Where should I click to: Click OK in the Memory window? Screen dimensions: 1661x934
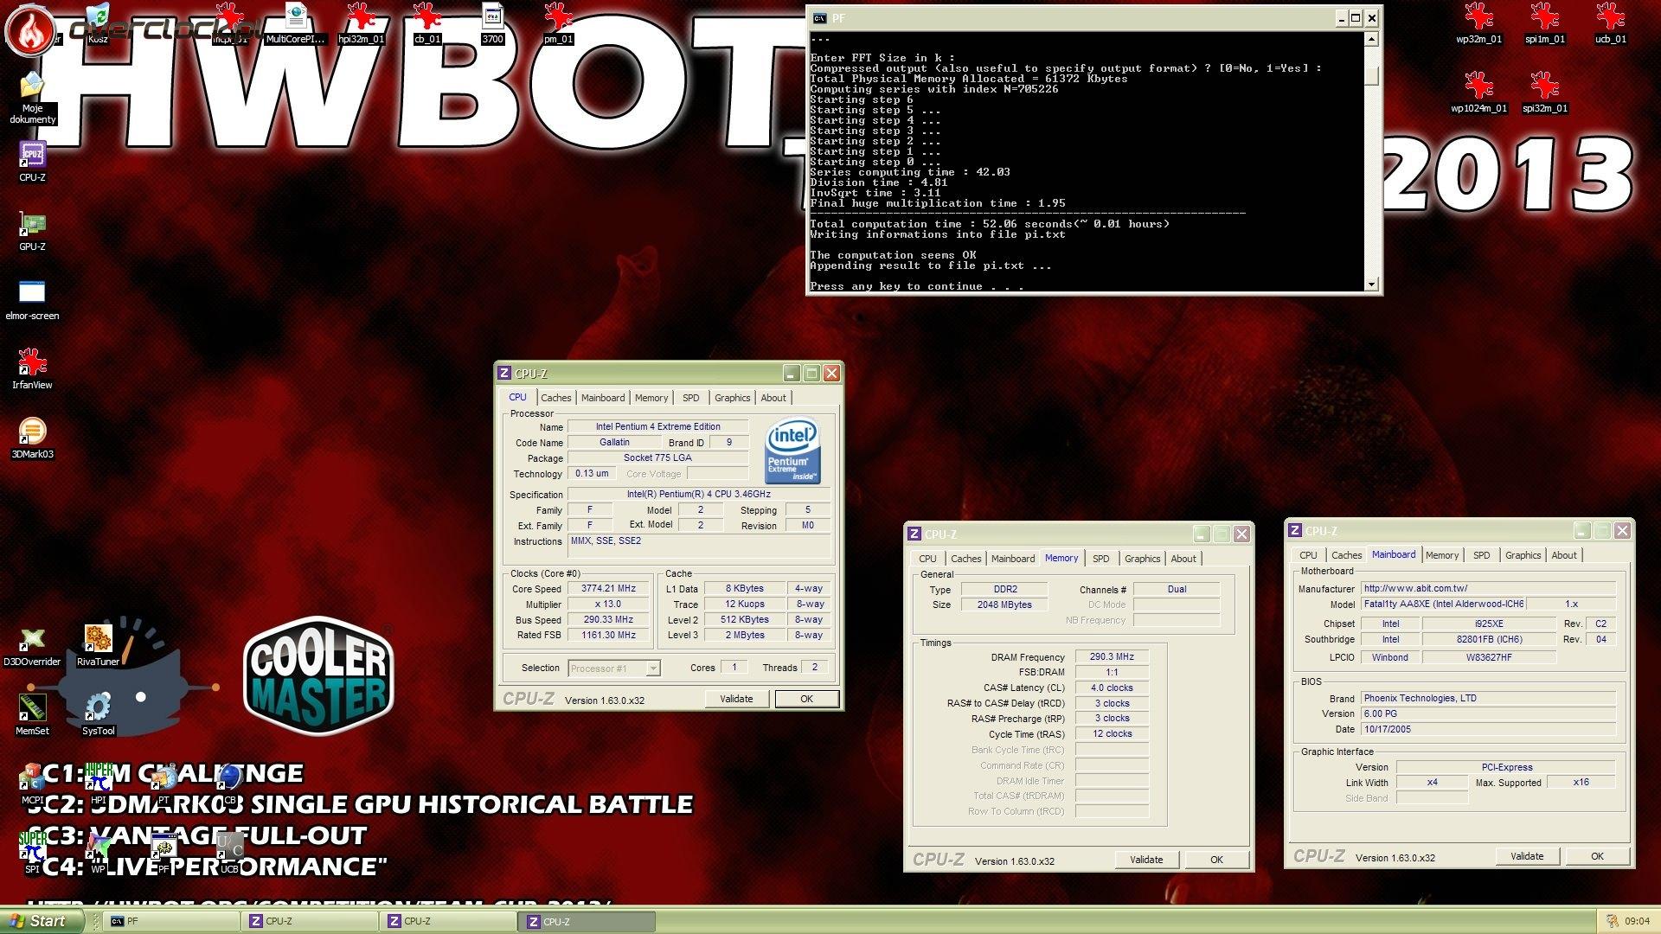[1216, 860]
